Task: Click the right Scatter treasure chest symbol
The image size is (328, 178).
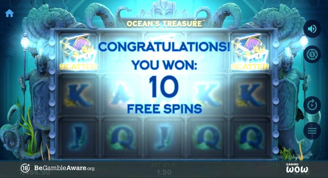Action: [250, 52]
